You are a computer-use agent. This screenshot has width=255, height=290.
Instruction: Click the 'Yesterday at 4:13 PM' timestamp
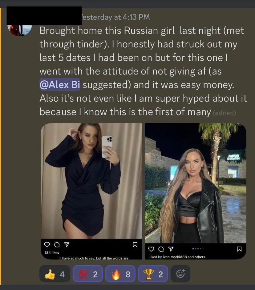pos(115,17)
